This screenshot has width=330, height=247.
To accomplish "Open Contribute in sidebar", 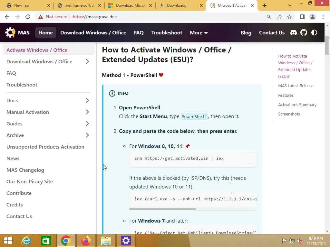I will coord(19,193).
